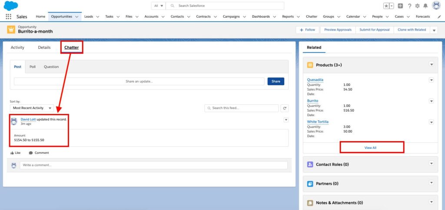This screenshot has width=445, height=210.
Task: Select the Related tab
Action: pyautogui.click(x=314, y=48)
